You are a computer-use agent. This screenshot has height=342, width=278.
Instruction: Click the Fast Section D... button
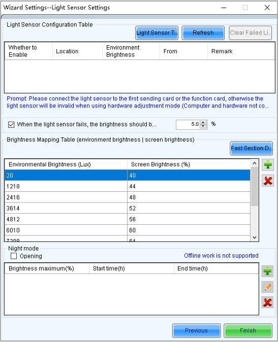point(252,148)
